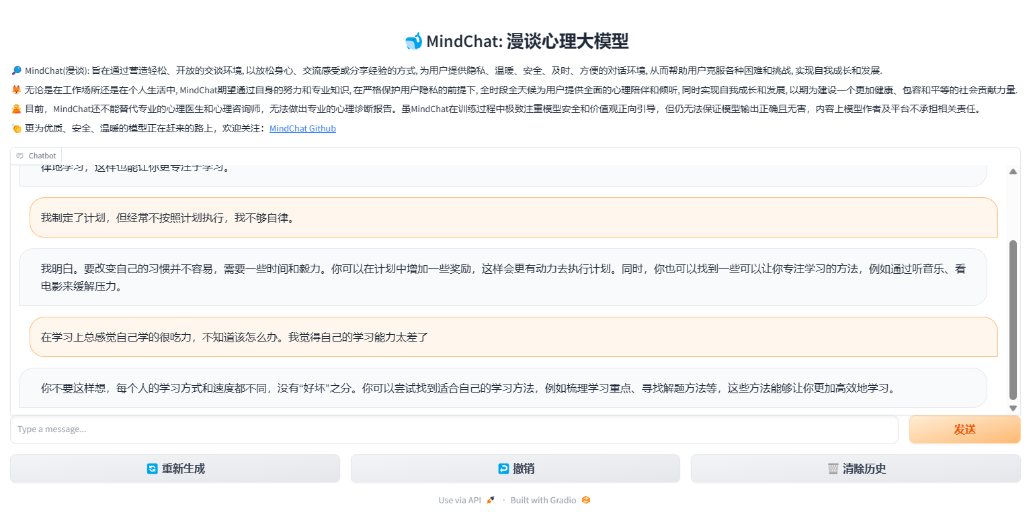Image resolution: width=1035 pixels, height=512 pixels.
Task: Send the message with 发送 button
Action: pyautogui.click(x=964, y=429)
